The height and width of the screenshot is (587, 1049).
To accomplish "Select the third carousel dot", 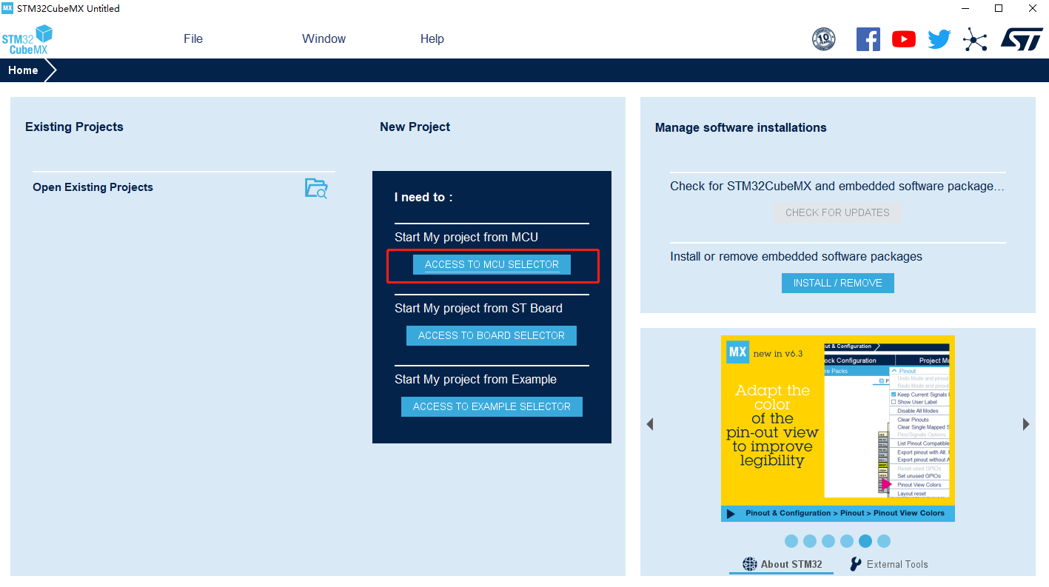I will point(828,541).
